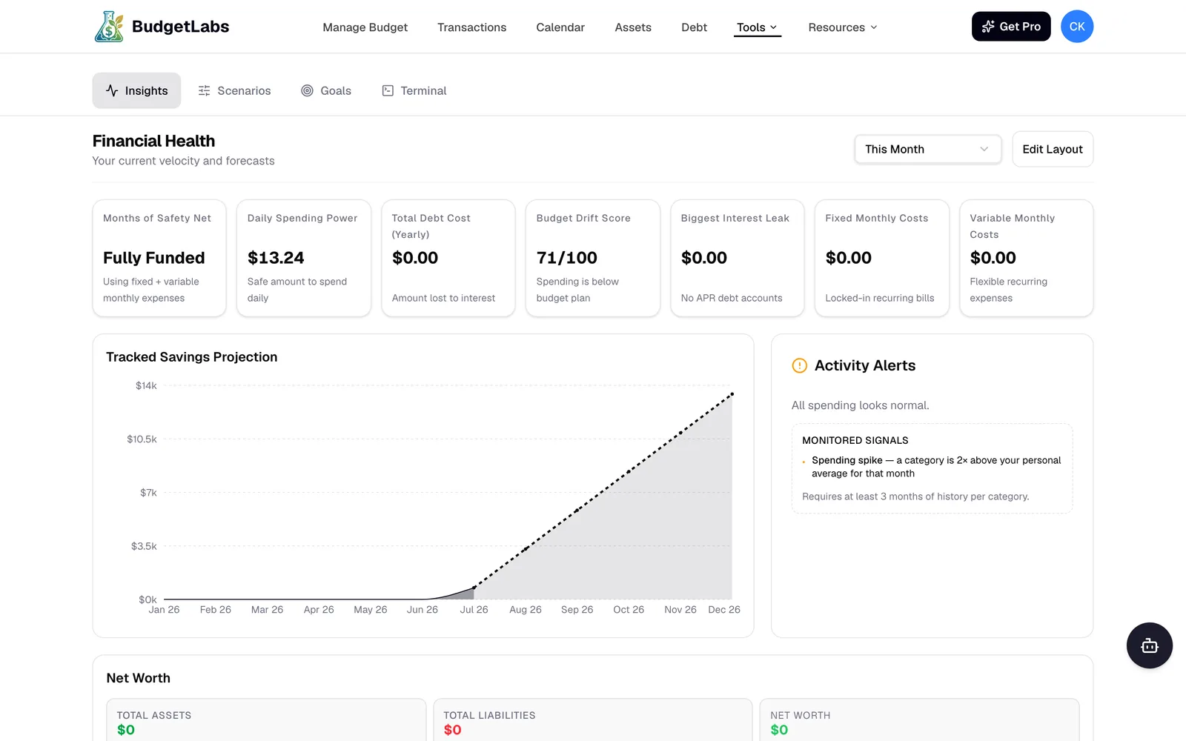Open Manage Budget in navigation

coord(365,27)
